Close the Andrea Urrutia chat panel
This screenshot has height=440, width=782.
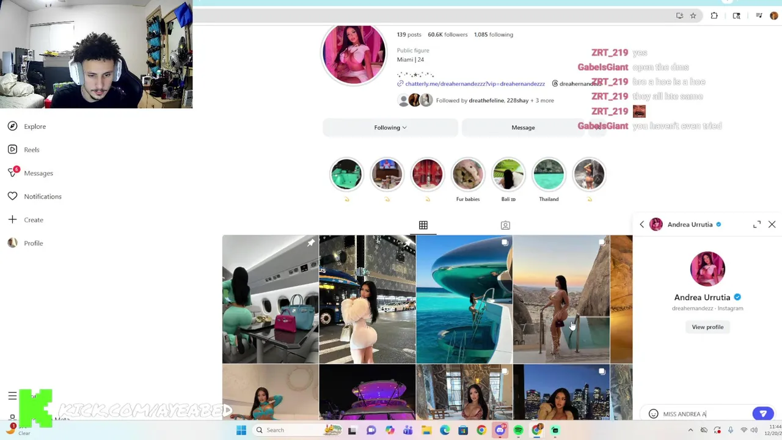(772, 225)
